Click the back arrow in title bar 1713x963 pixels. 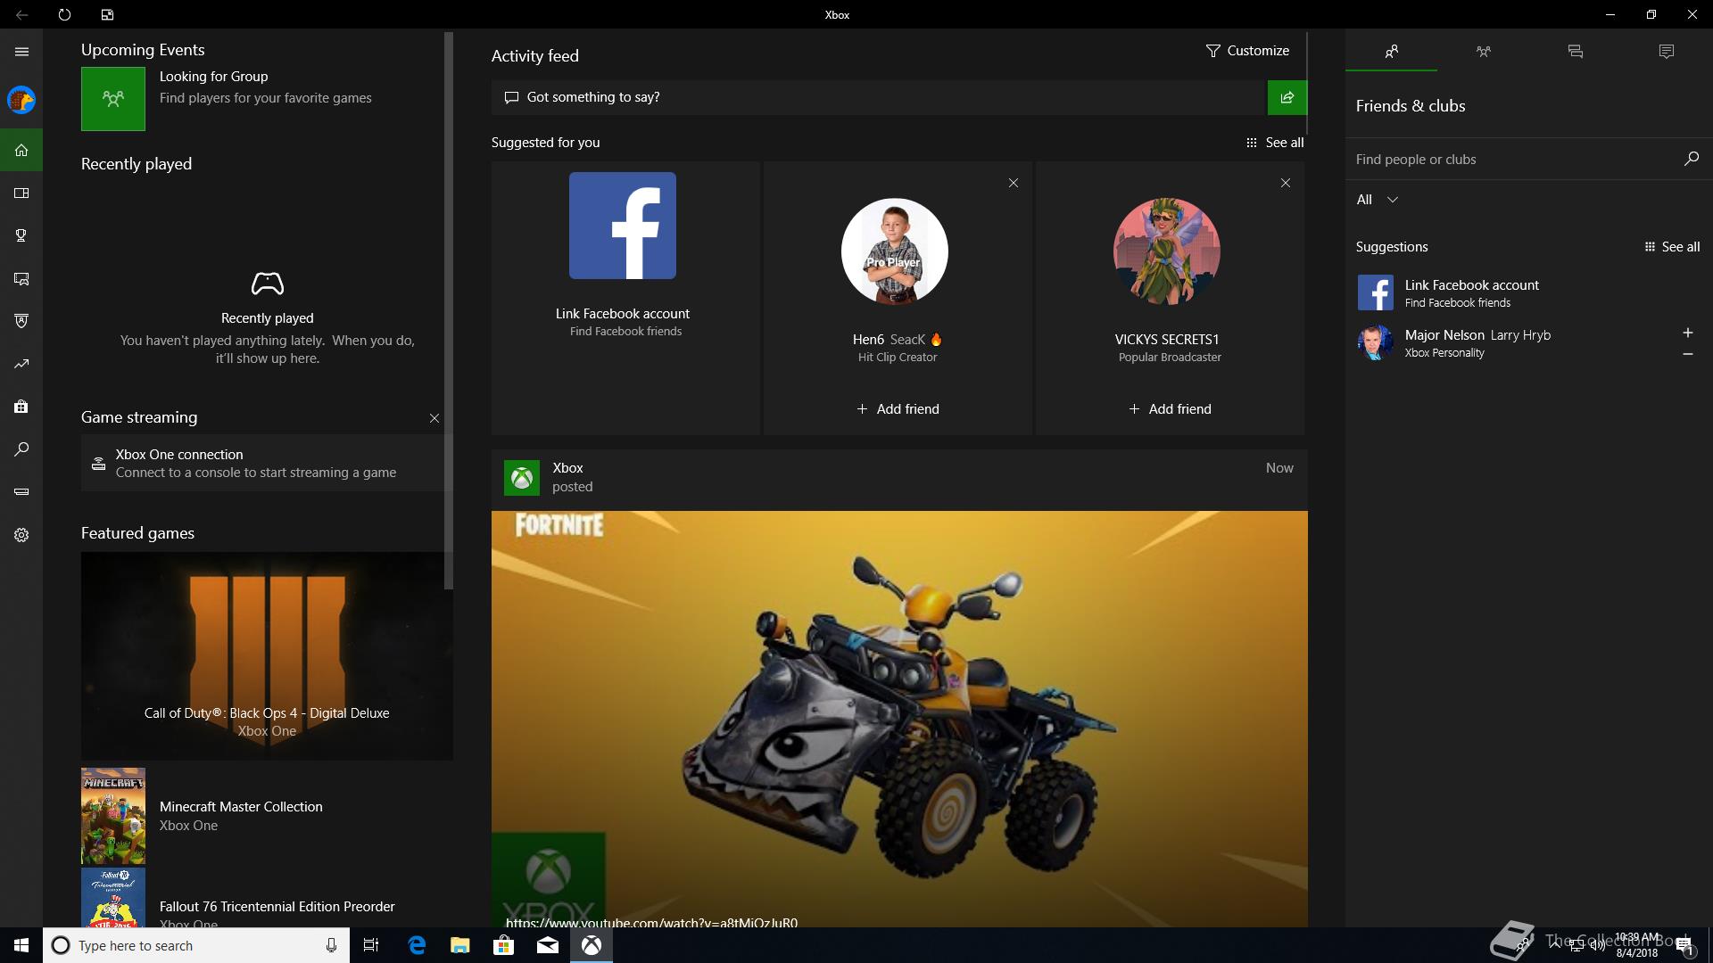pos(21,14)
